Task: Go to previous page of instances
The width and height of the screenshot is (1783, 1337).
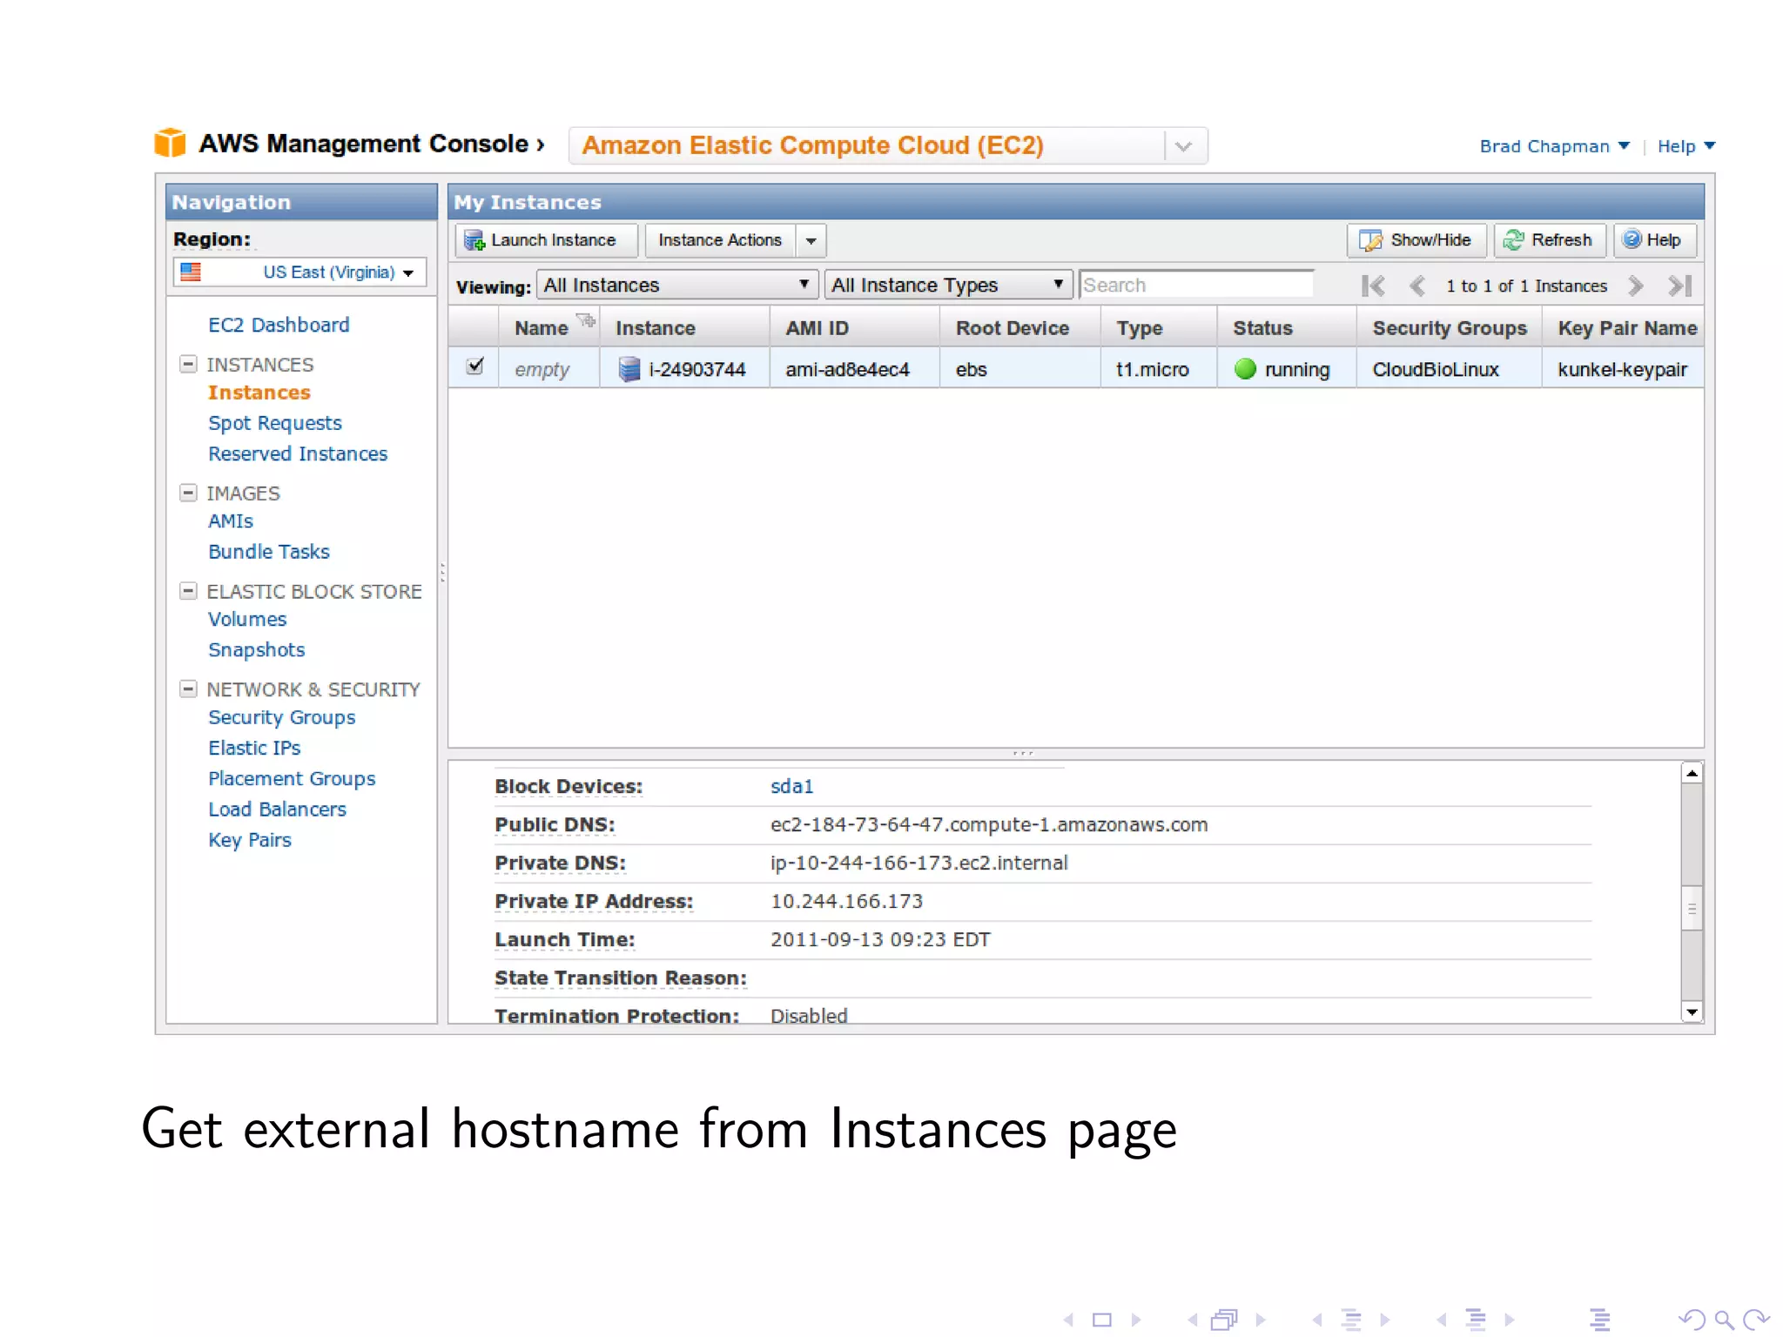Action: point(1417,286)
